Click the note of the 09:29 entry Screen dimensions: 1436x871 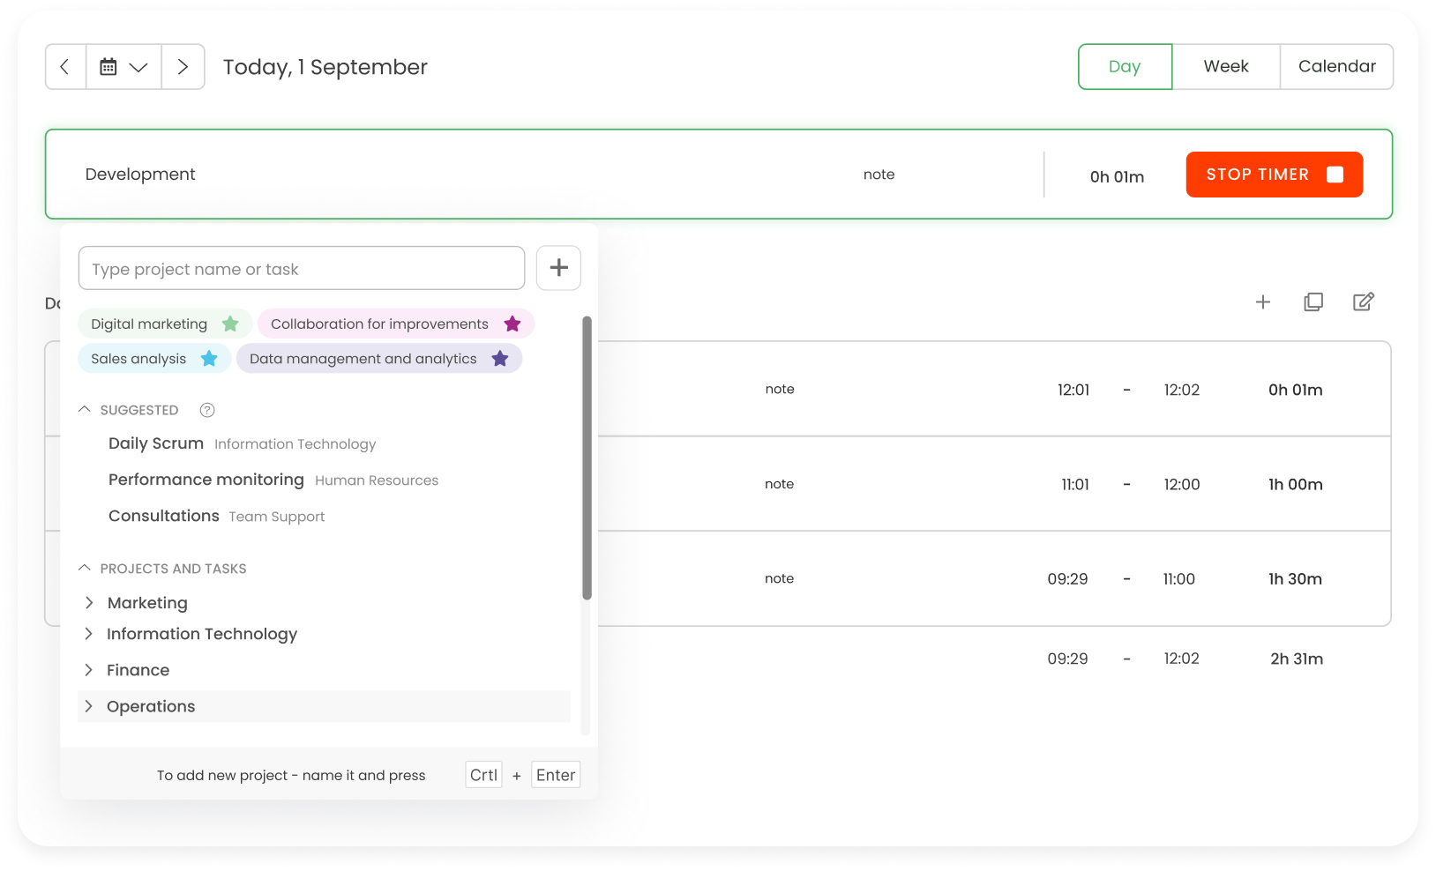tap(779, 578)
